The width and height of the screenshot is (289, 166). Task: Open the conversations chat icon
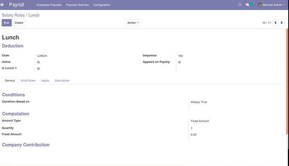pos(248,5)
